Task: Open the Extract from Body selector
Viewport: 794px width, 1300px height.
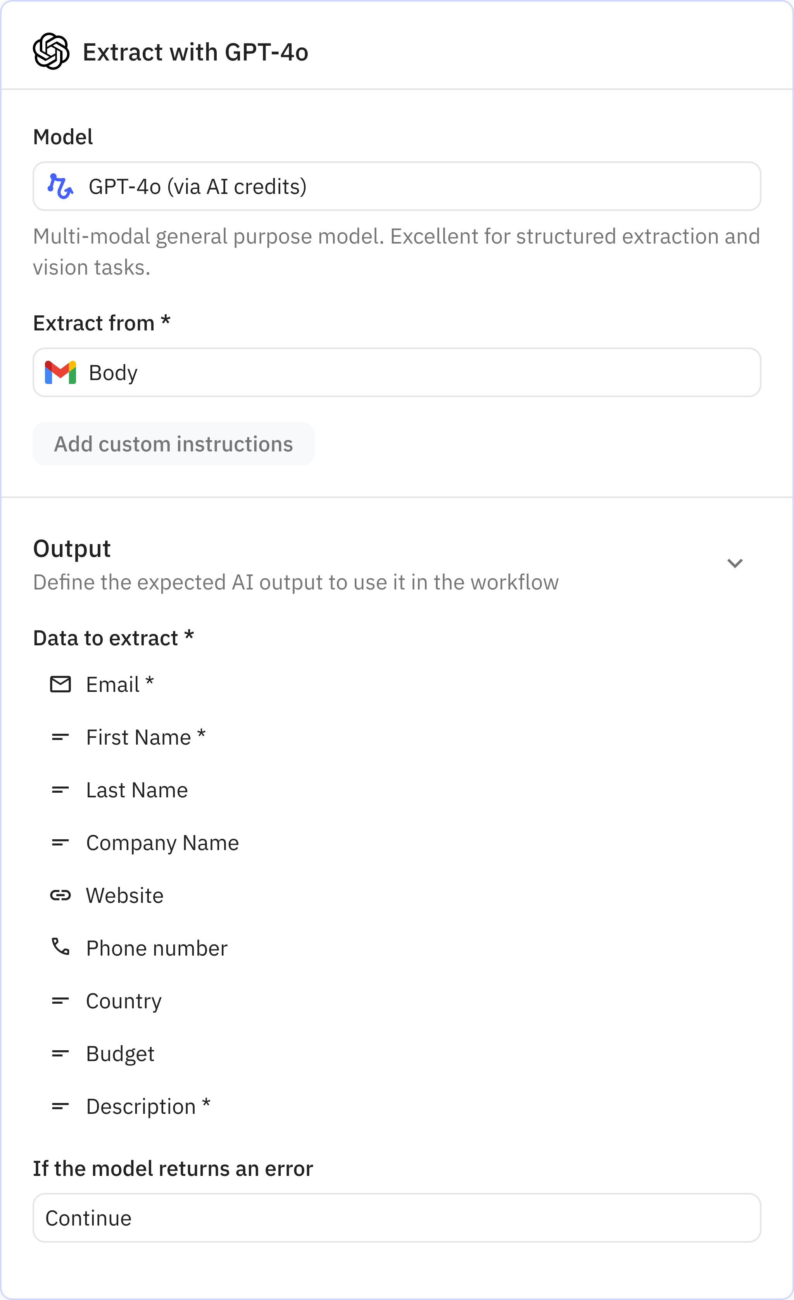Action: tap(397, 372)
